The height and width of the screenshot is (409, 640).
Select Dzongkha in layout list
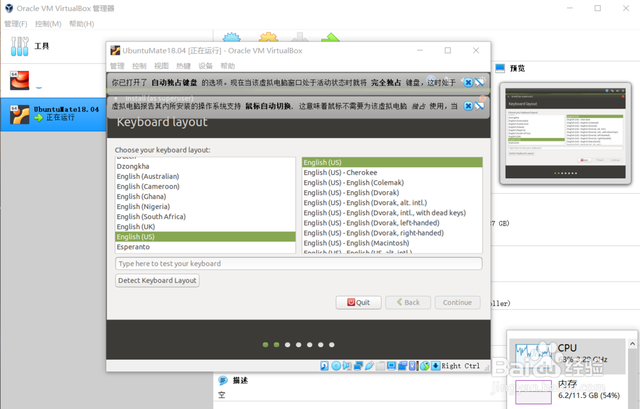[205, 166]
